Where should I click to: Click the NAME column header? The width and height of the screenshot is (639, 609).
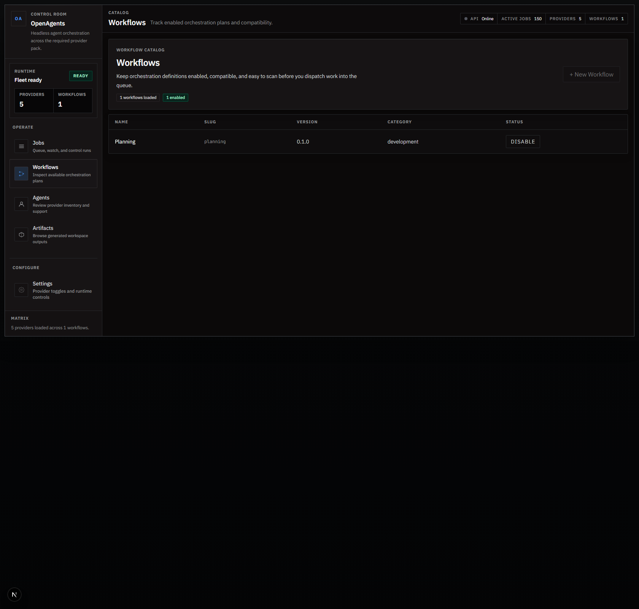coord(121,122)
